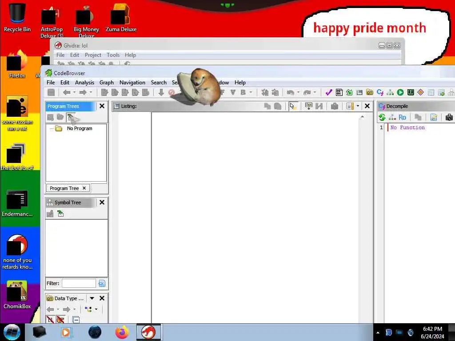455x341 pixels.
Task: Click the Undo icon in main toolbar
Action: click(x=290, y=92)
